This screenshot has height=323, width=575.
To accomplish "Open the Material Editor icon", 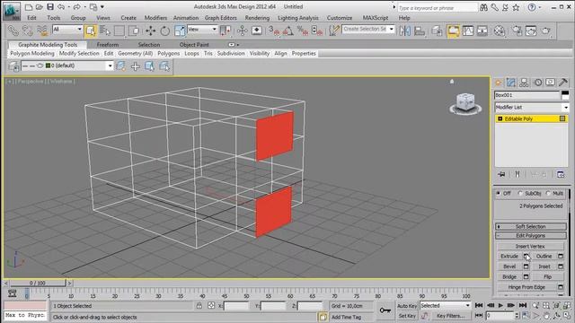I will click(x=500, y=31).
